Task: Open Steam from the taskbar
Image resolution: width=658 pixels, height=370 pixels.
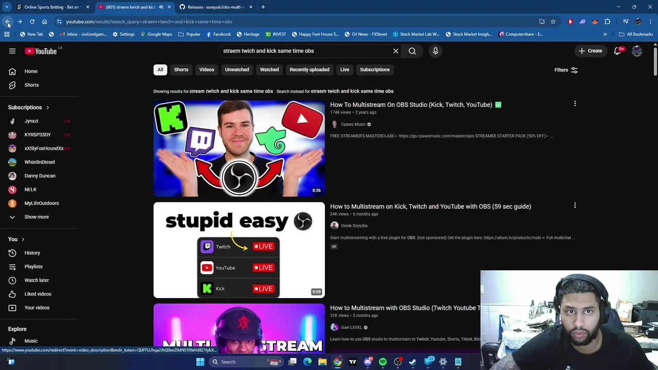Action: [413, 362]
